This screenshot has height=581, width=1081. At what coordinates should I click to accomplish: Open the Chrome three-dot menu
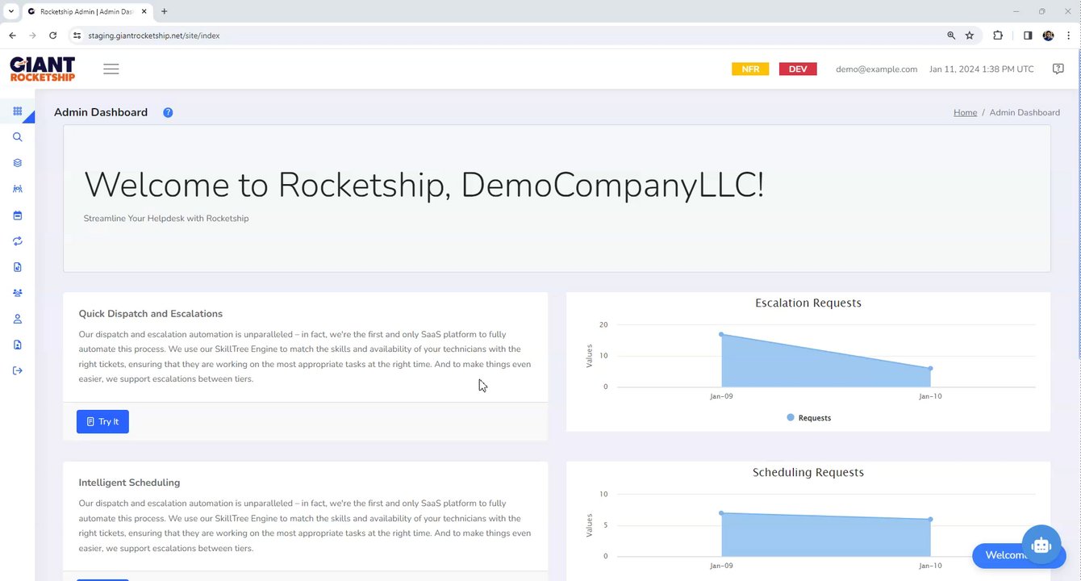[1068, 36]
